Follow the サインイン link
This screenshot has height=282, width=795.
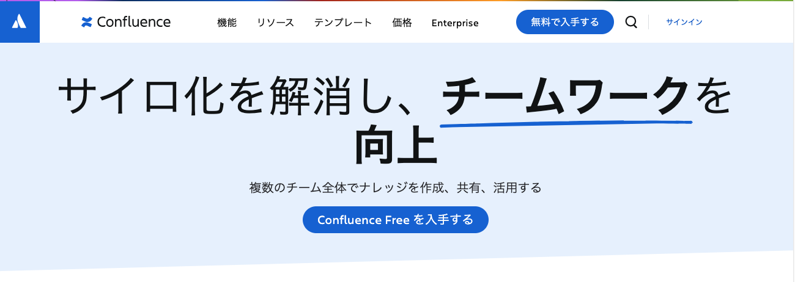tap(684, 23)
